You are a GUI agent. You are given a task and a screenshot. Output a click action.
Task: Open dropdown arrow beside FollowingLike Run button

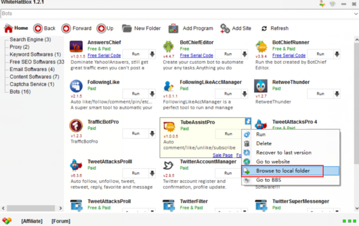152,94
